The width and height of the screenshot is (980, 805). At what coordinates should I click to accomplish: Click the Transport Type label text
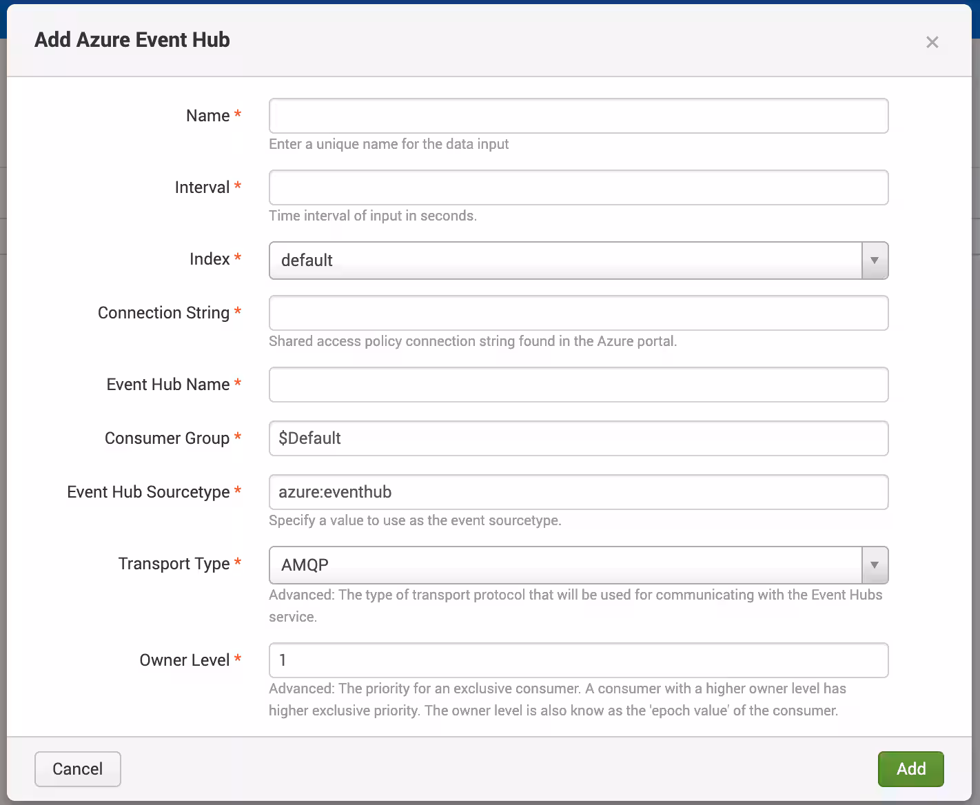click(x=174, y=564)
